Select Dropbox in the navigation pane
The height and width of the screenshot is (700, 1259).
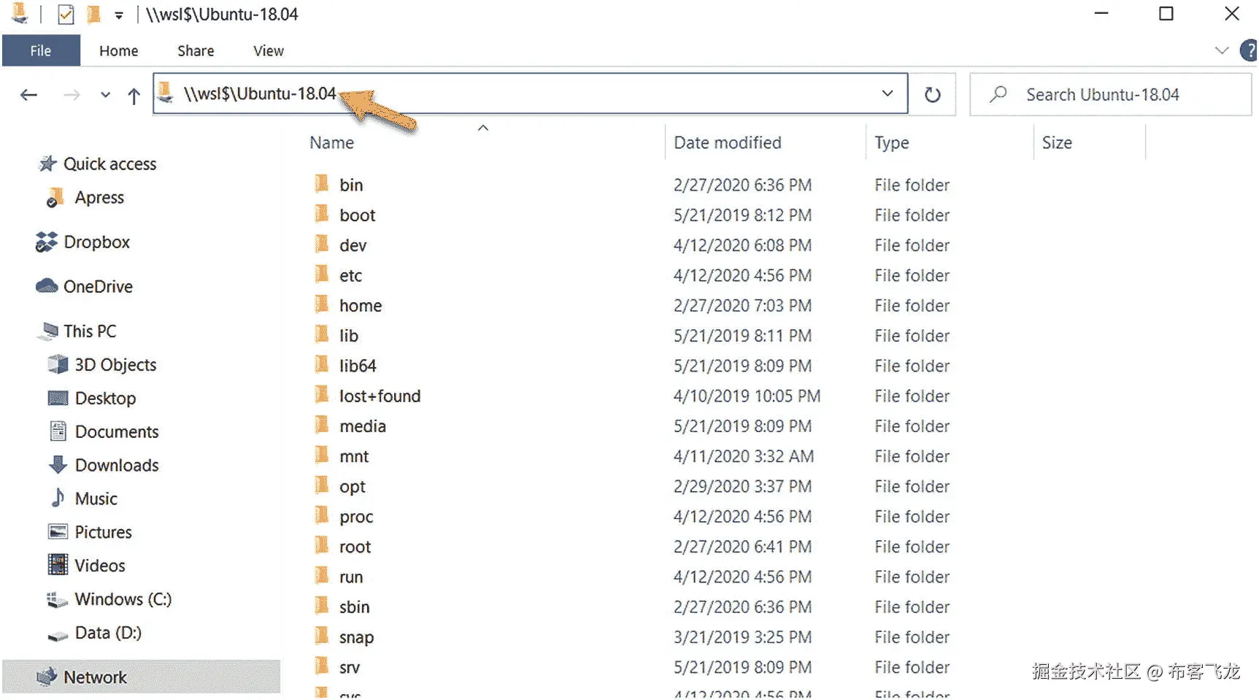pyautogui.click(x=82, y=242)
